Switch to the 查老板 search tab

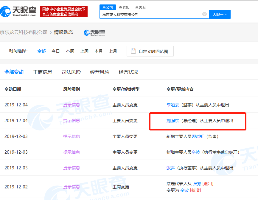[124, 7]
